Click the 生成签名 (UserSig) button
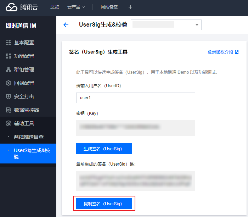 point(104,149)
